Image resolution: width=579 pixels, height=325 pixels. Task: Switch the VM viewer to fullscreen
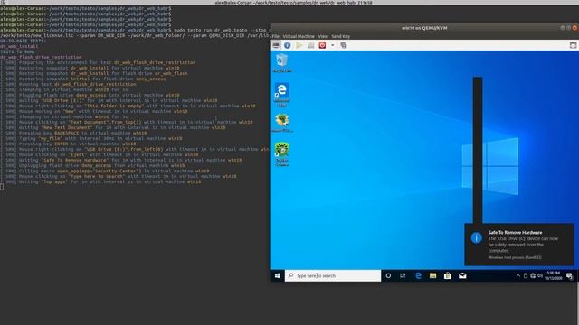(x=573, y=45)
